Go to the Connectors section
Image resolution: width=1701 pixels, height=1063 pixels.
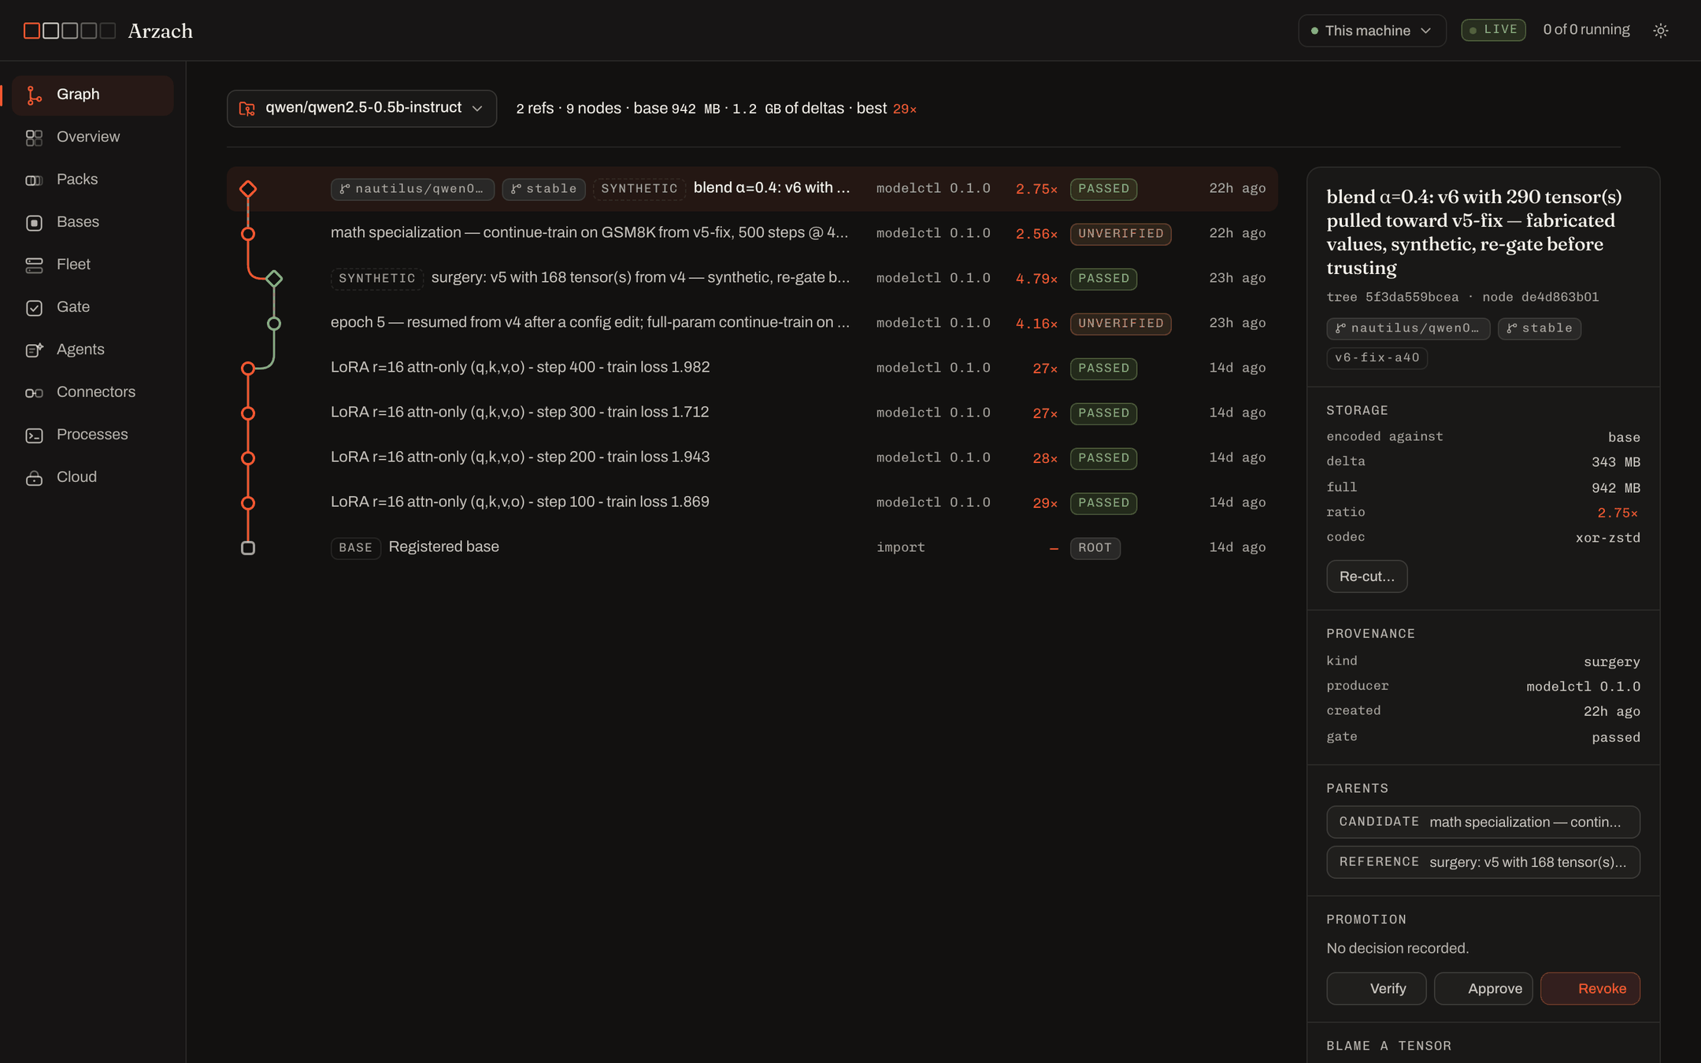click(93, 392)
